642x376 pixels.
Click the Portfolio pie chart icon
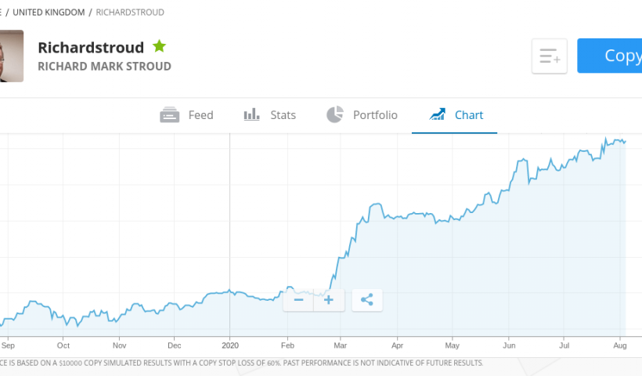coord(335,115)
